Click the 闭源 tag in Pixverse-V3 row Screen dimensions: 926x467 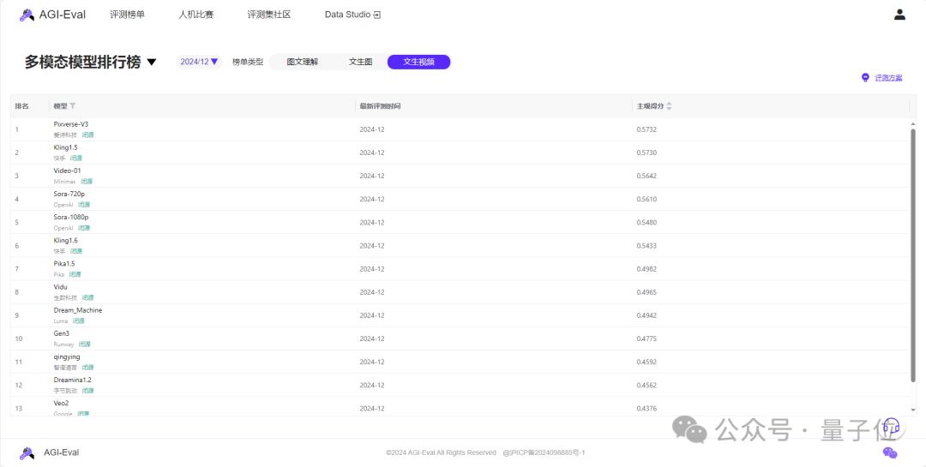pos(88,135)
